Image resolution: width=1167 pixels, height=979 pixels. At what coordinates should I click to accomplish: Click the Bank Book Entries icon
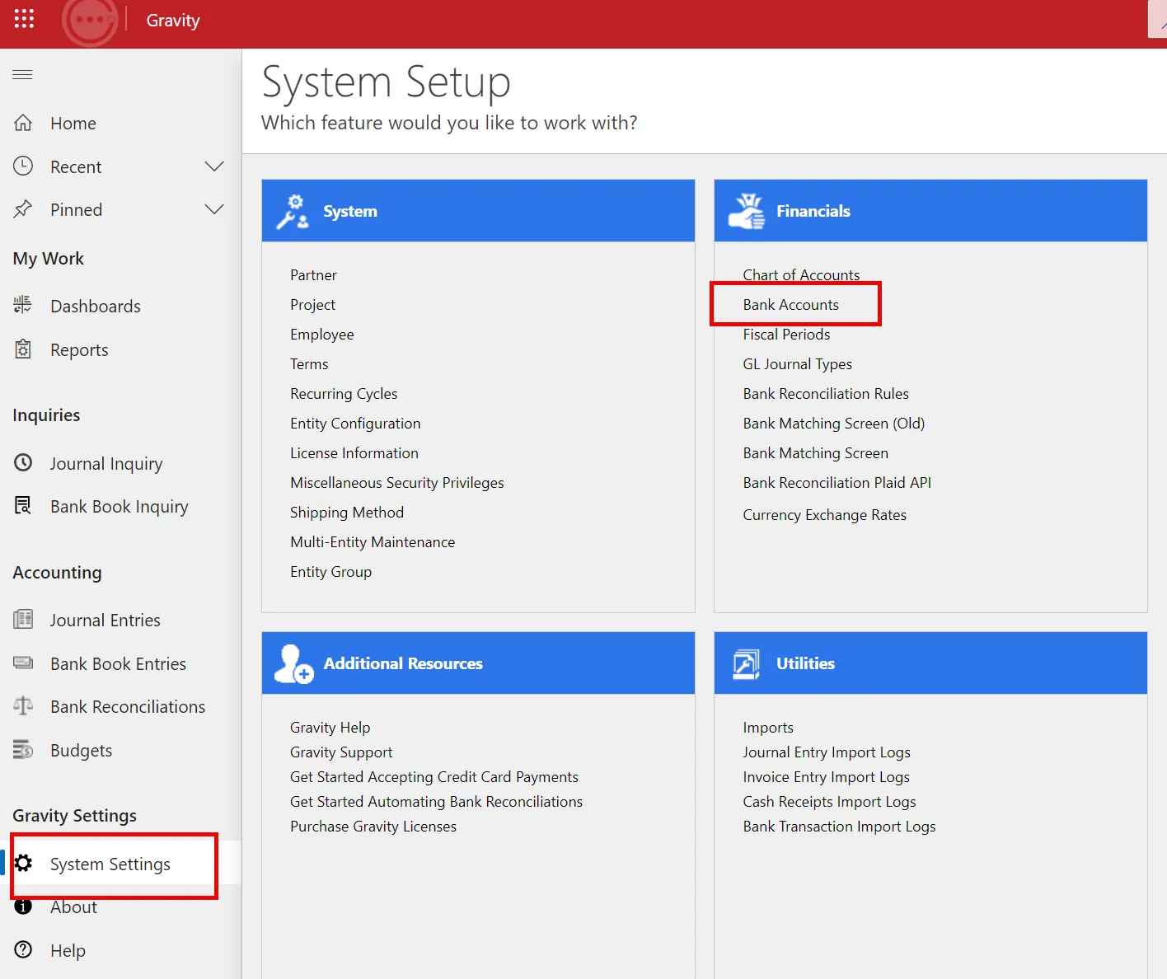click(x=23, y=663)
